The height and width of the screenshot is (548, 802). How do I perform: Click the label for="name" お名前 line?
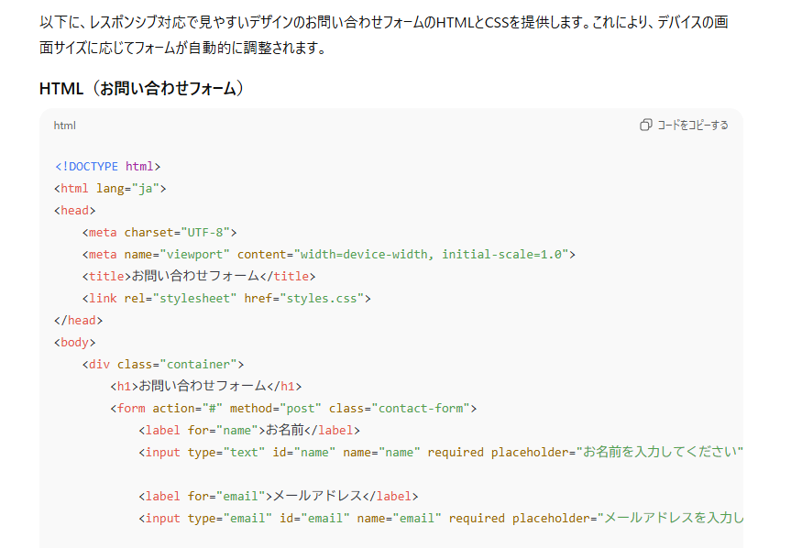(248, 430)
